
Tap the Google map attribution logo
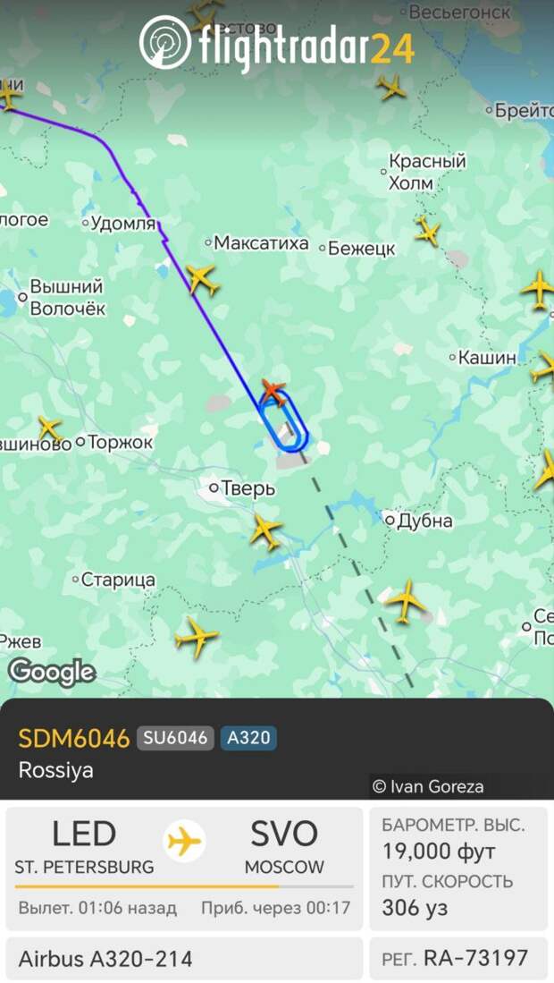52,673
